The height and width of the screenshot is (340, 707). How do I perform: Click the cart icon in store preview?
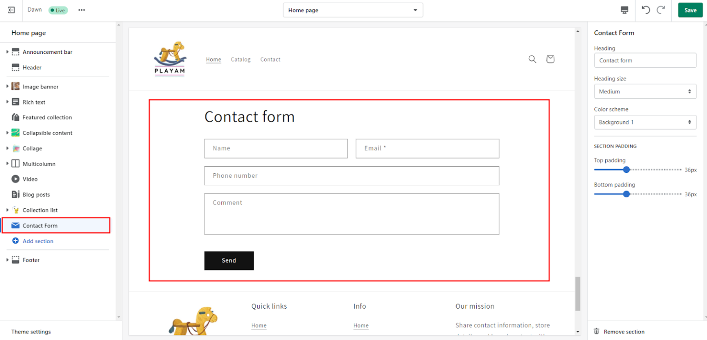point(550,59)
